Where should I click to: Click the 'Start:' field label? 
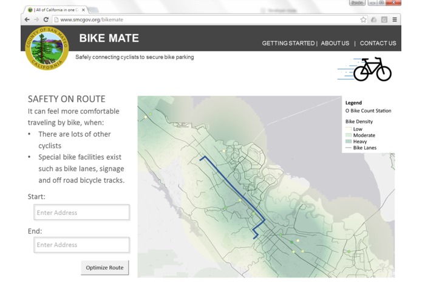36,197
